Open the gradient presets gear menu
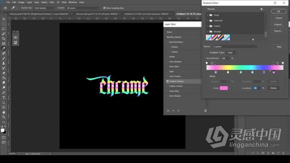The width and height of the screenshot is (290, 163). point(262,9)
